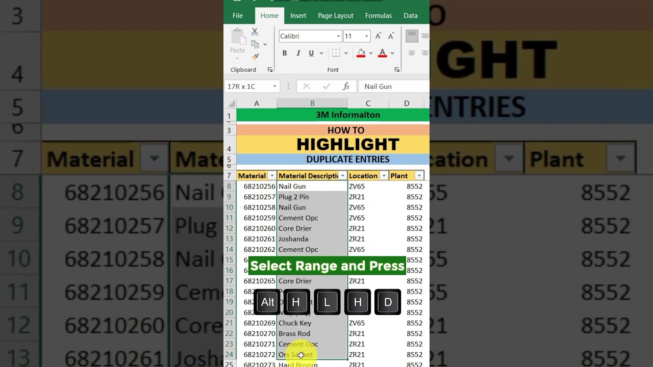Apply the red Font Color

(382, 53)
